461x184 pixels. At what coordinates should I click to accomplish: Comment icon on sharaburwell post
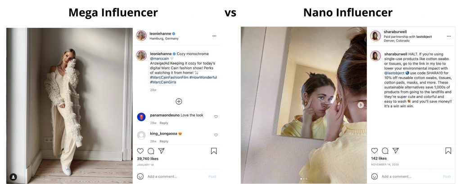click(385, 151)
